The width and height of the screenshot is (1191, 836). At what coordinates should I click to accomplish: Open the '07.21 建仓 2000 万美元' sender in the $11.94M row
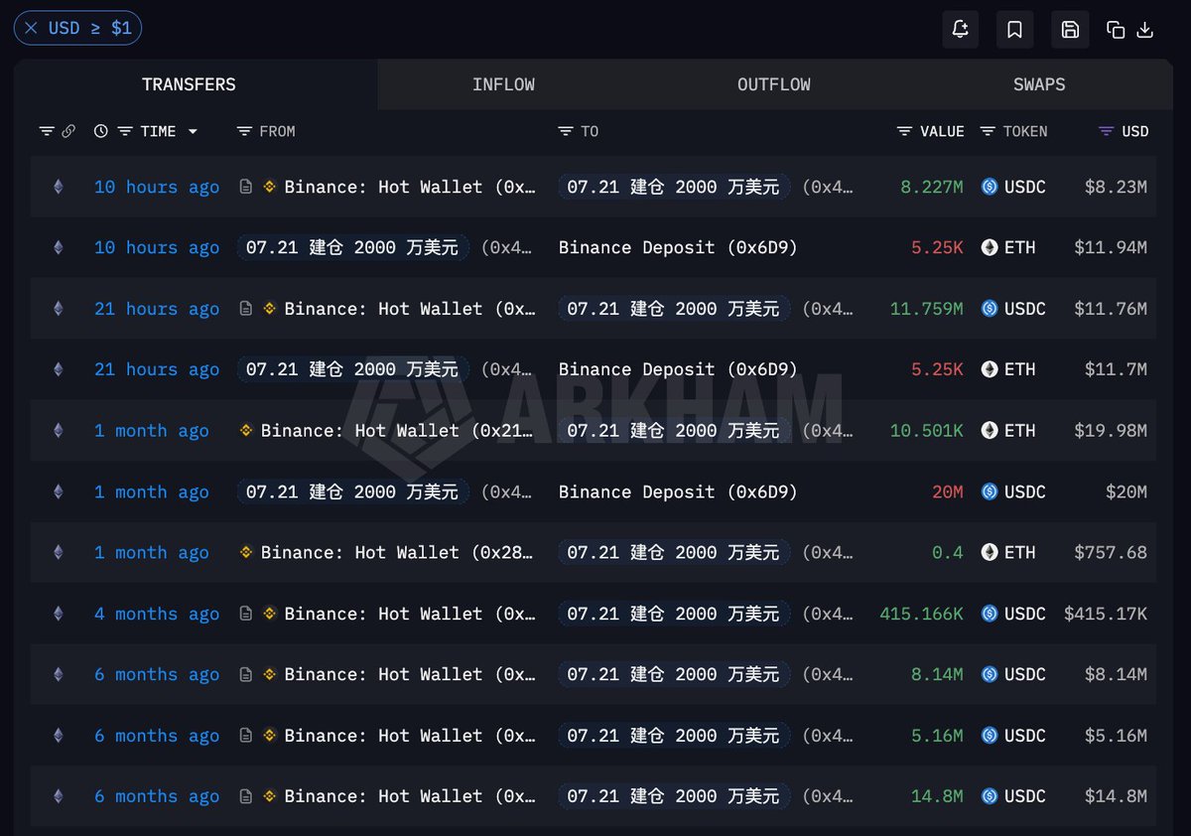(x=351, y=247)
